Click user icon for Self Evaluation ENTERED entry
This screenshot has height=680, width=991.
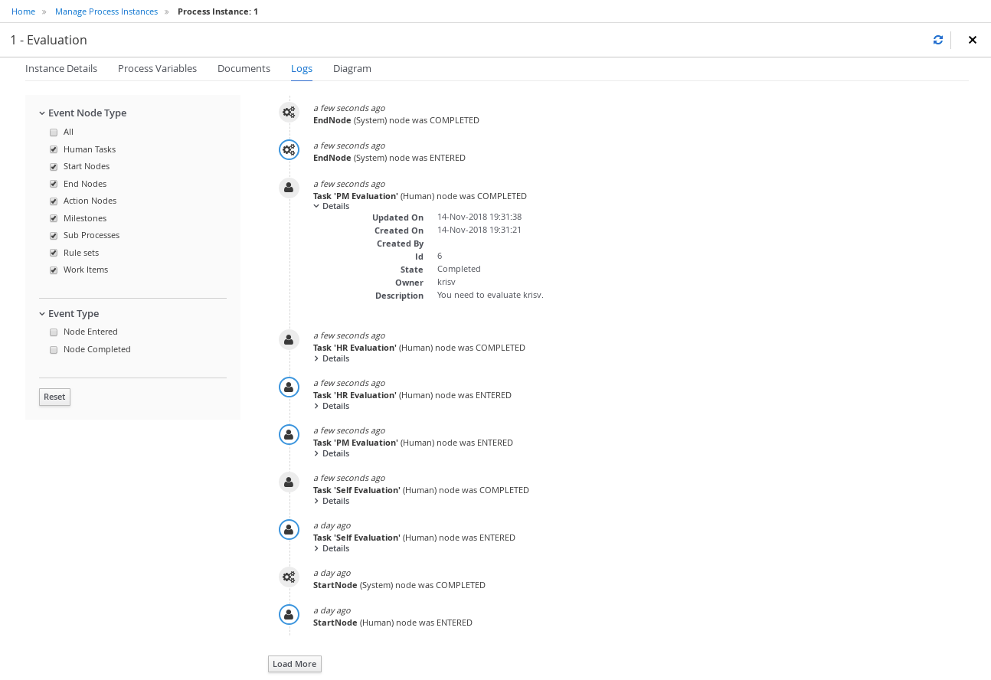tap(289, 529)
